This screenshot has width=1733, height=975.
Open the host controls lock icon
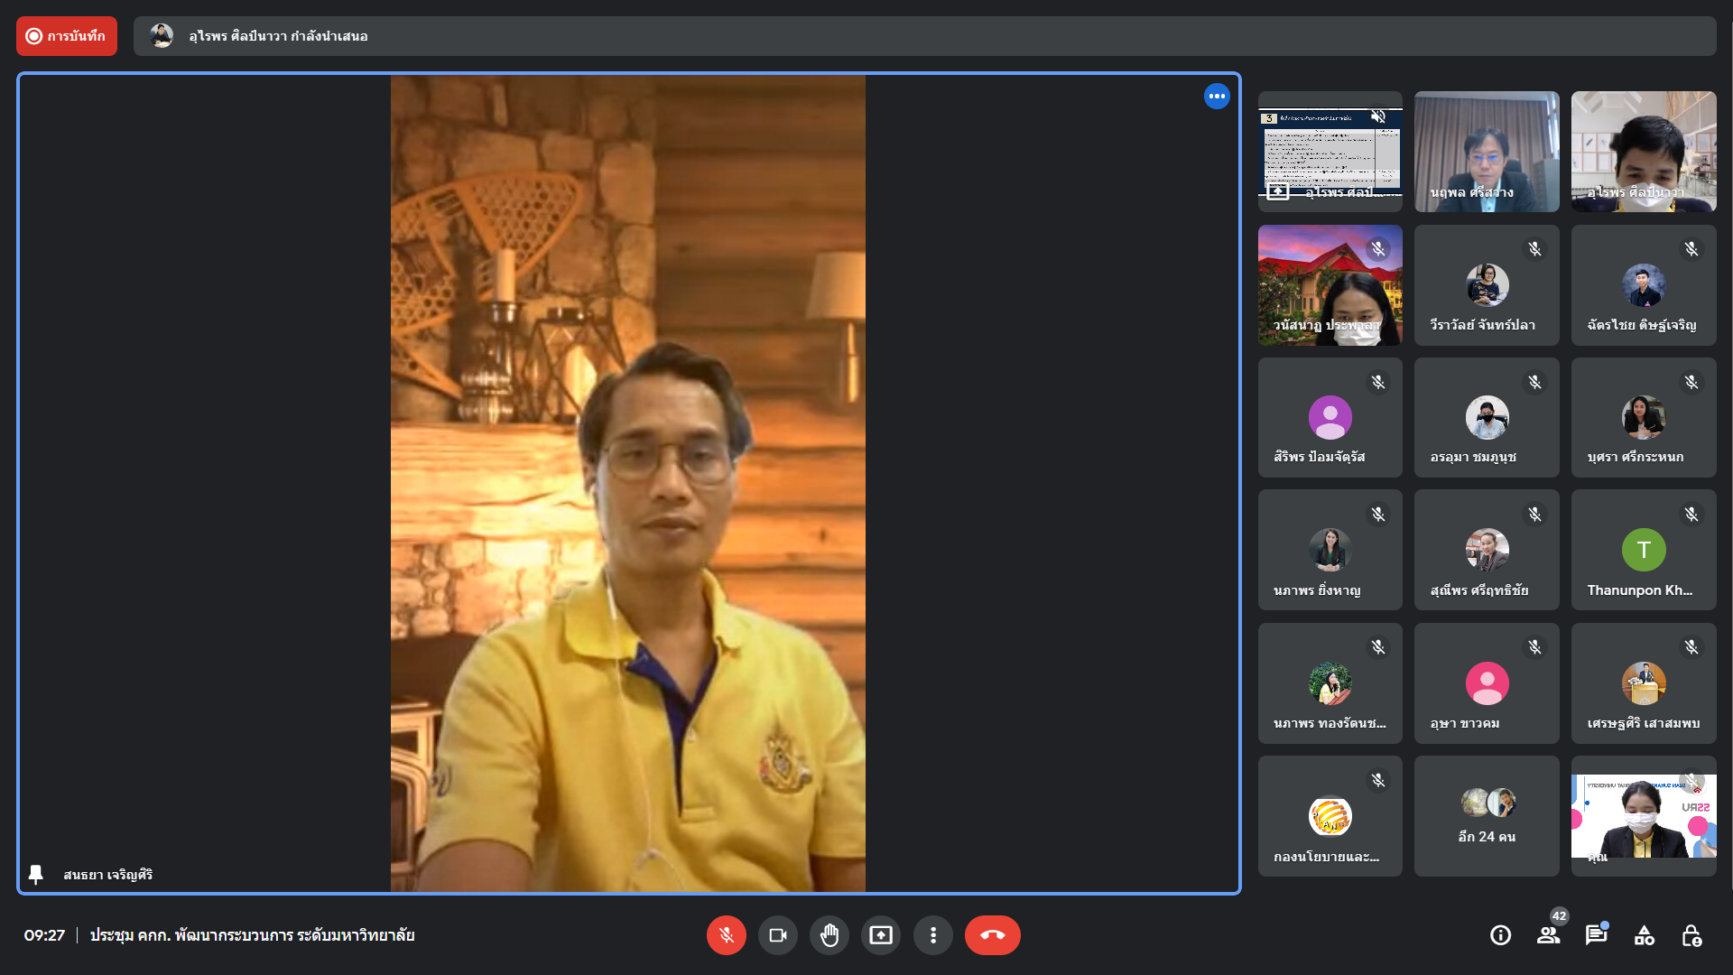click(1691, 935)
